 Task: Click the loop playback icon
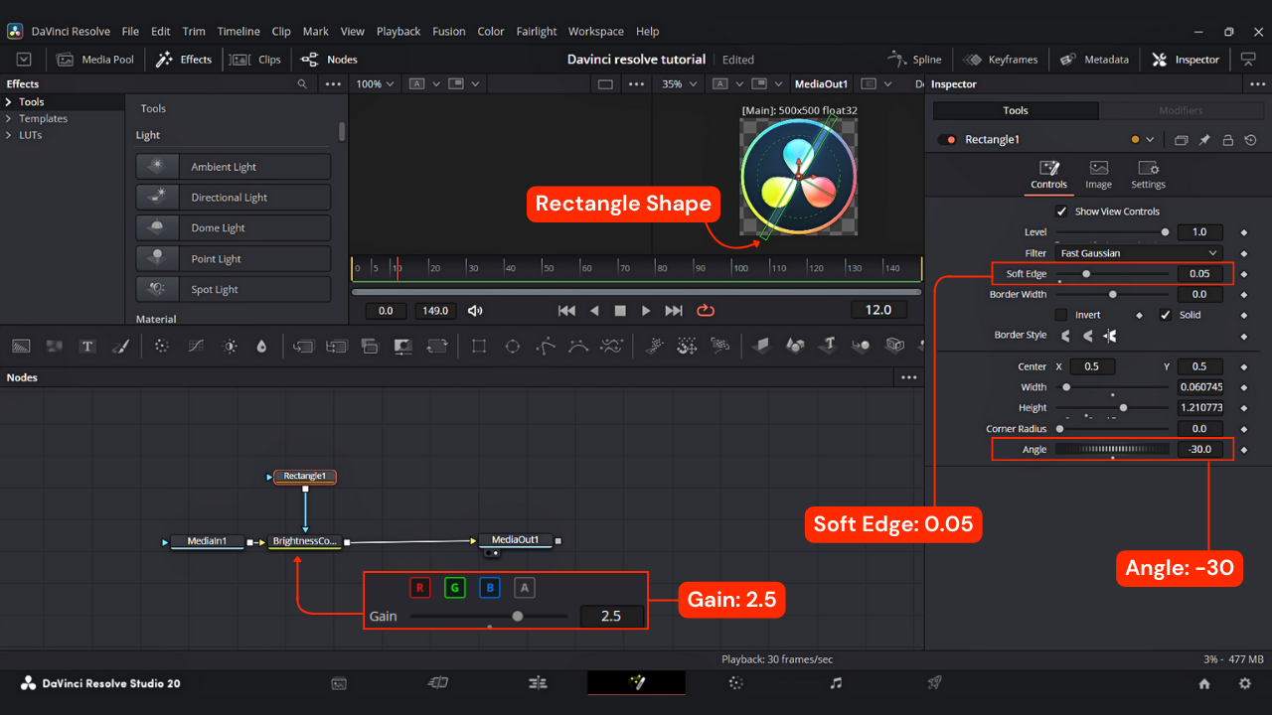[x=706, y=311]
